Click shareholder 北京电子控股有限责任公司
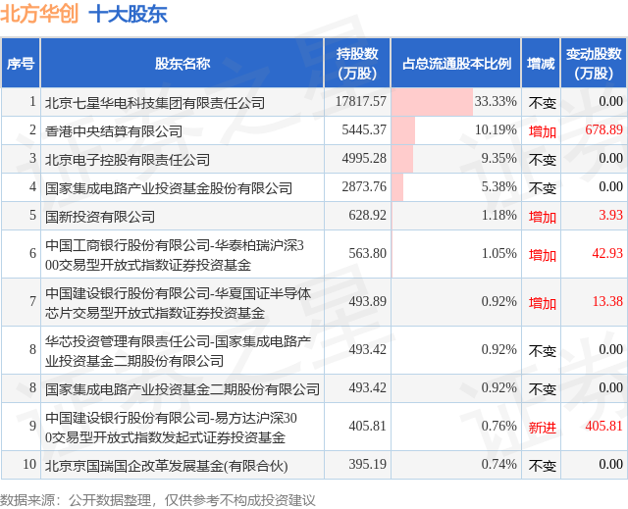This screenshot has height=509, width=628. pyautogui.click(x=128, y=160)
